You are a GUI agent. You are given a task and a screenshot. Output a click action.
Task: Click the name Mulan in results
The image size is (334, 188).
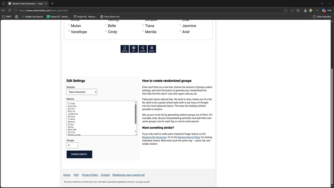click(x=76, y=26)
